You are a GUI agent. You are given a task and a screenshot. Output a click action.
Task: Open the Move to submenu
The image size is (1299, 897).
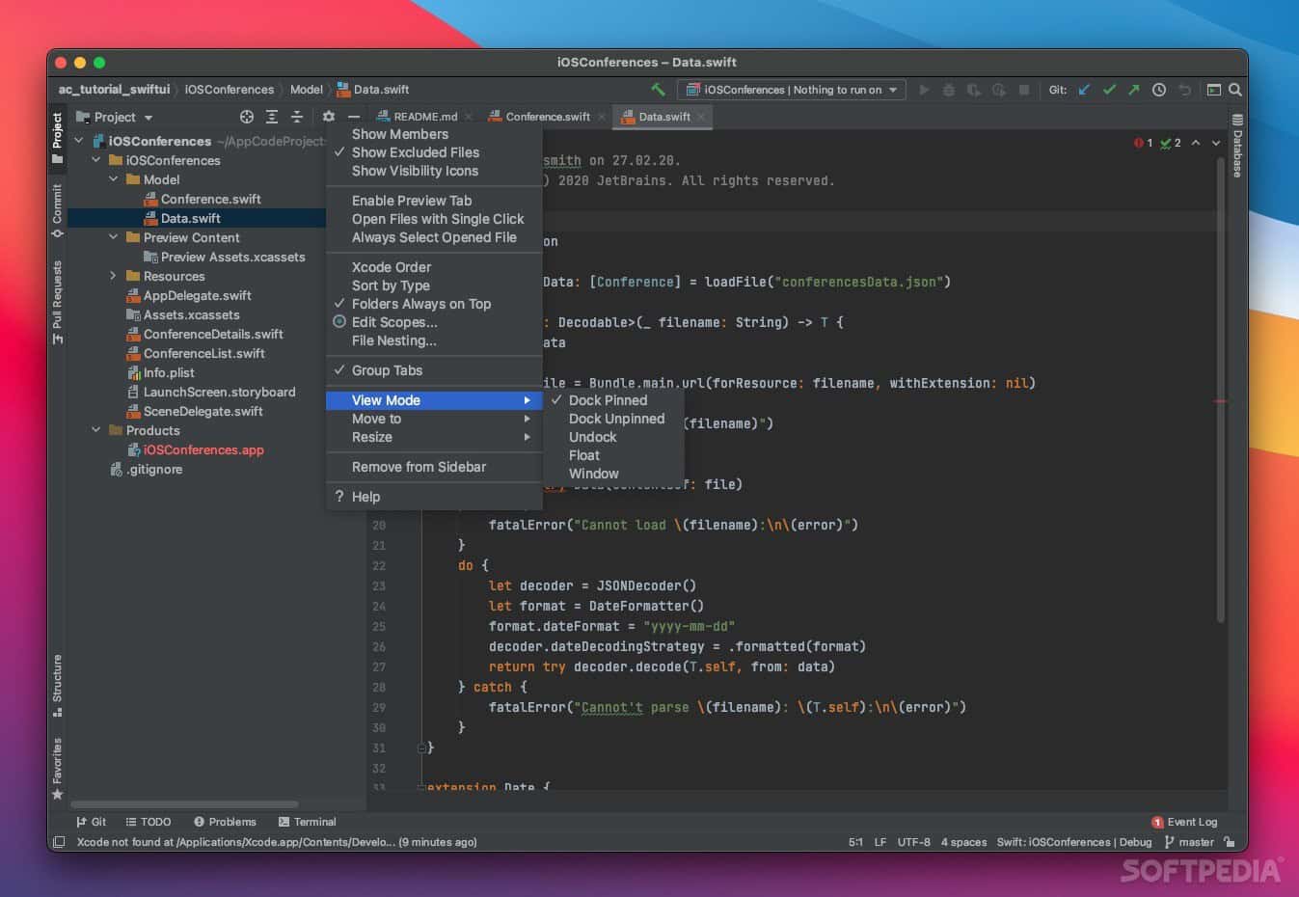(434, 419)
